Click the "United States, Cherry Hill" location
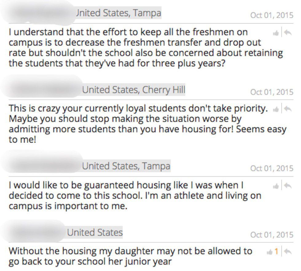Screen dimensions: 301x271 pyautogui.click(x=134, y=90)
